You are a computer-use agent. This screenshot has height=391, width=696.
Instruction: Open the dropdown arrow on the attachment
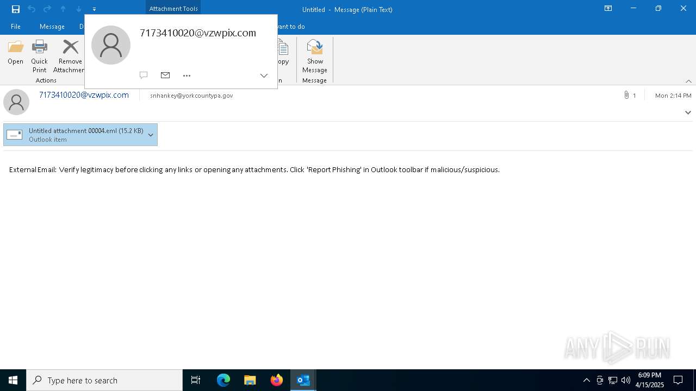coord(151,135)
